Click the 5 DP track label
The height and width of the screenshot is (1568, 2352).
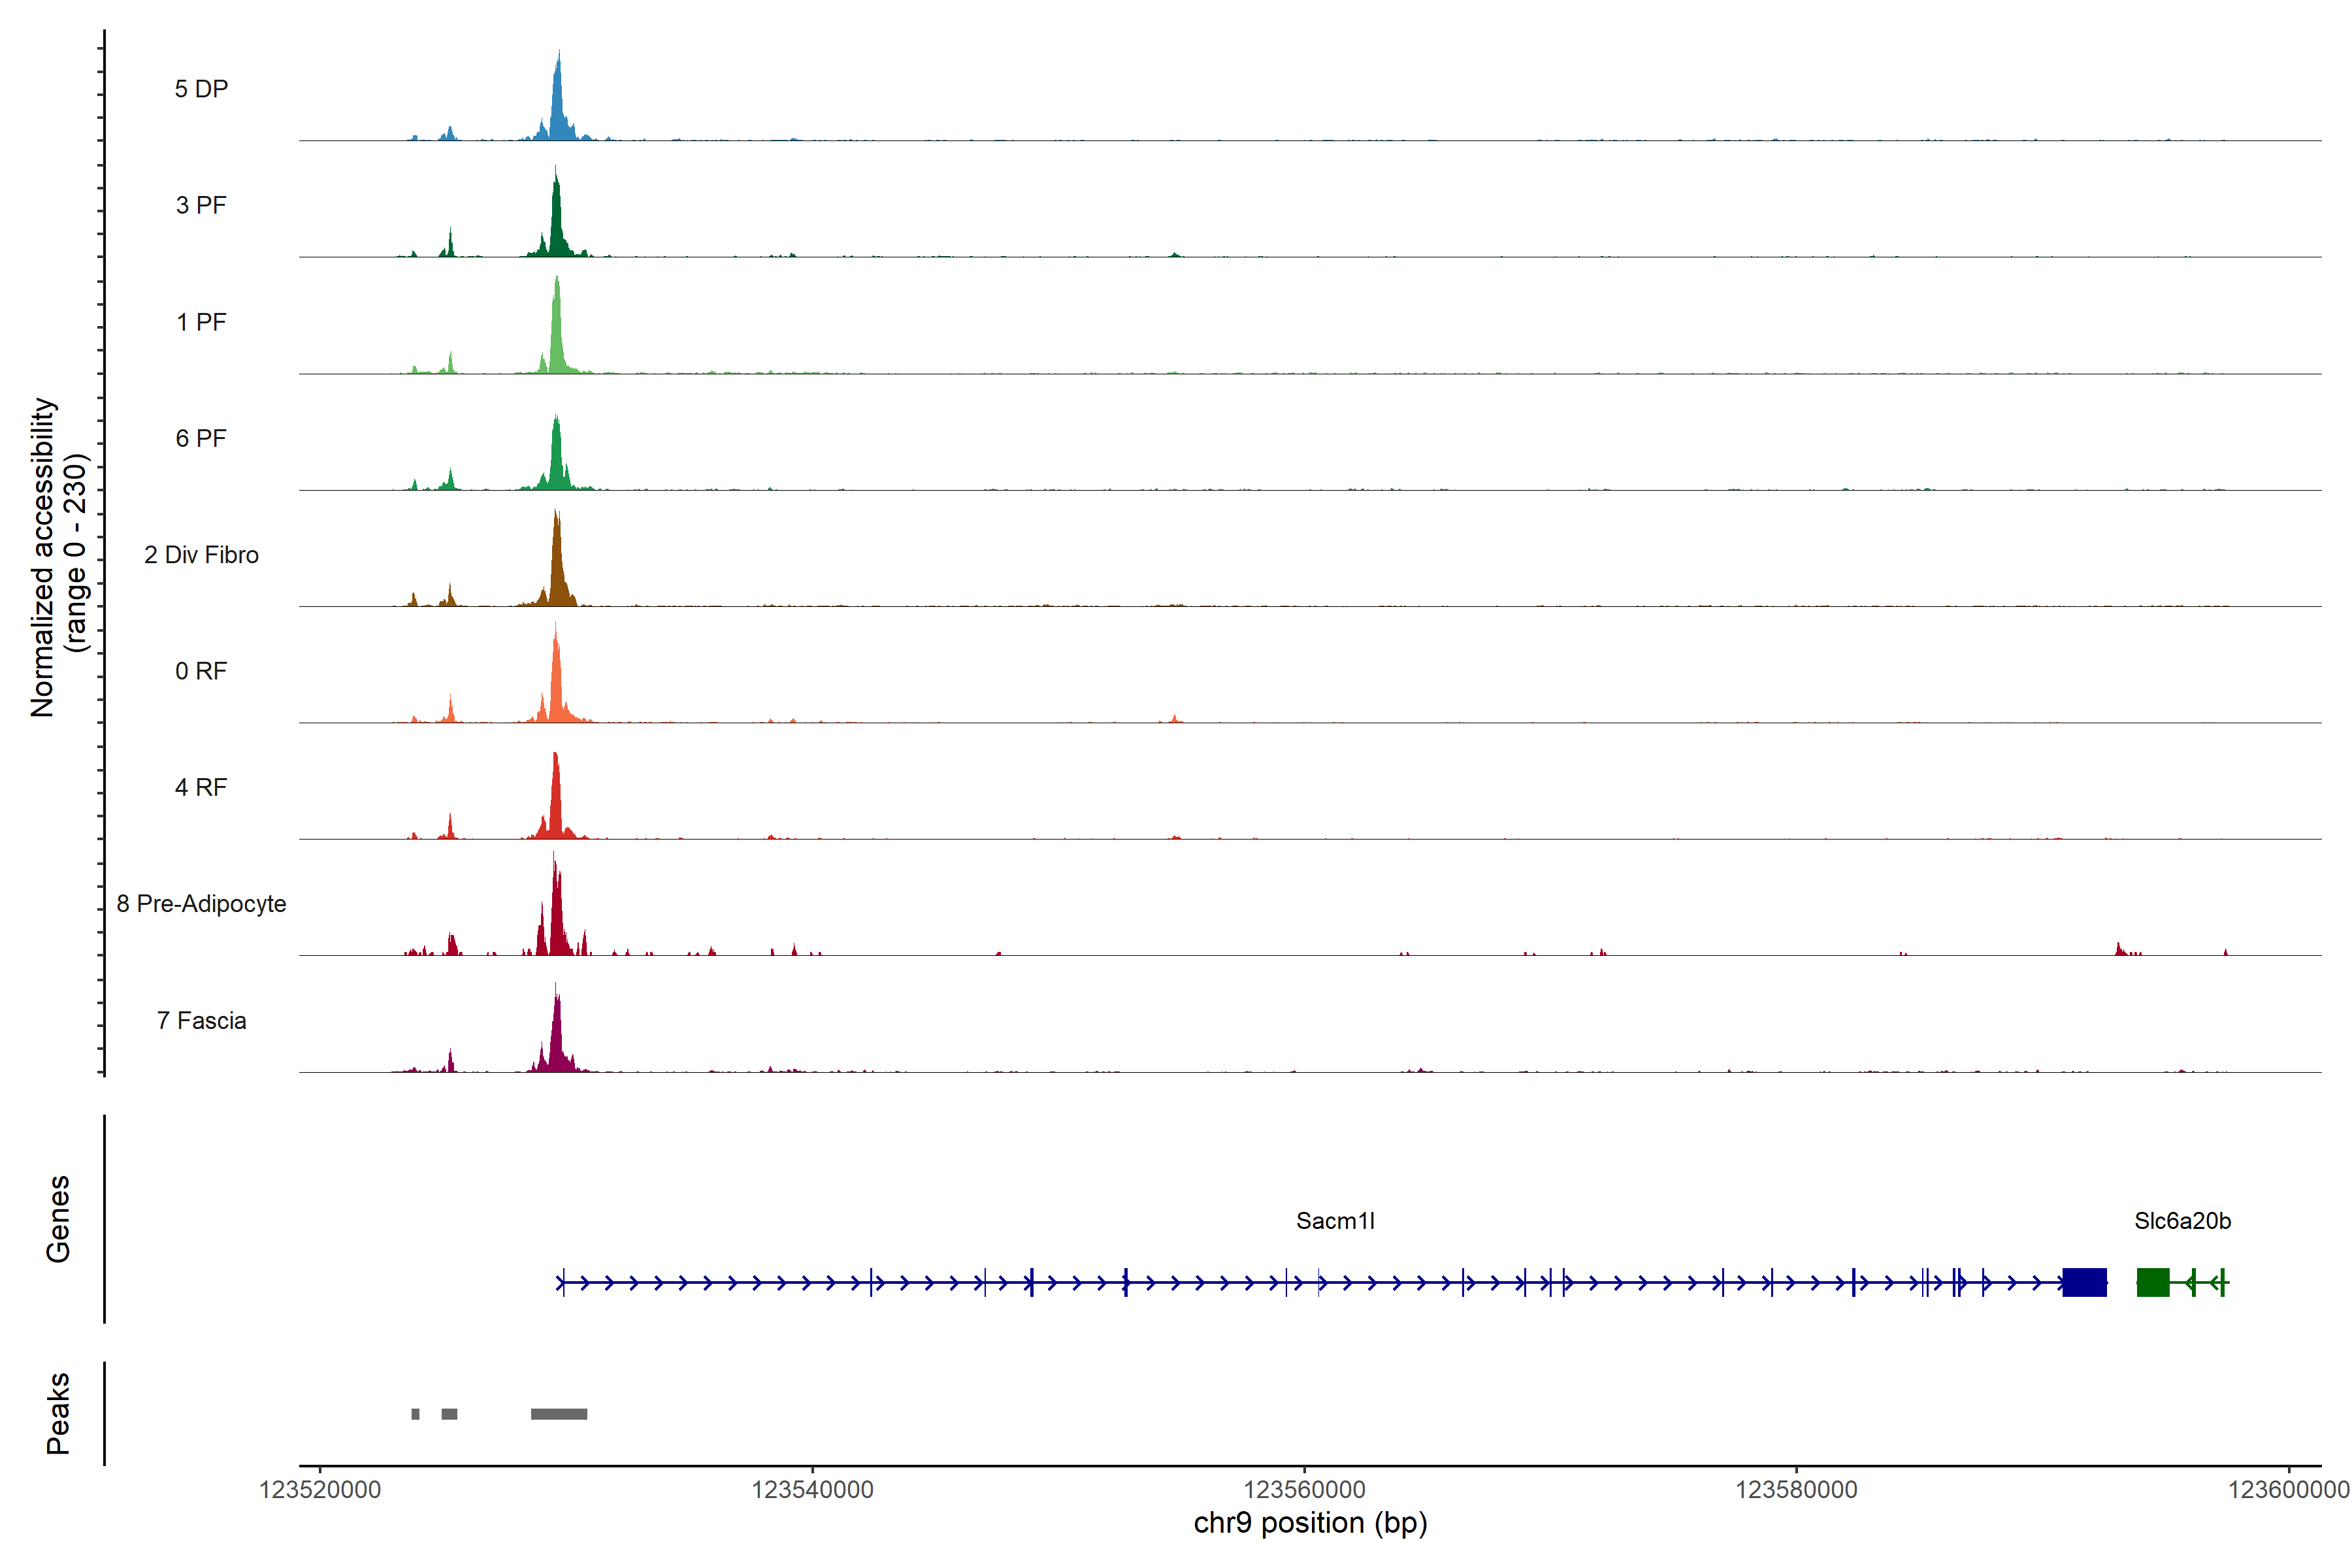201,89
